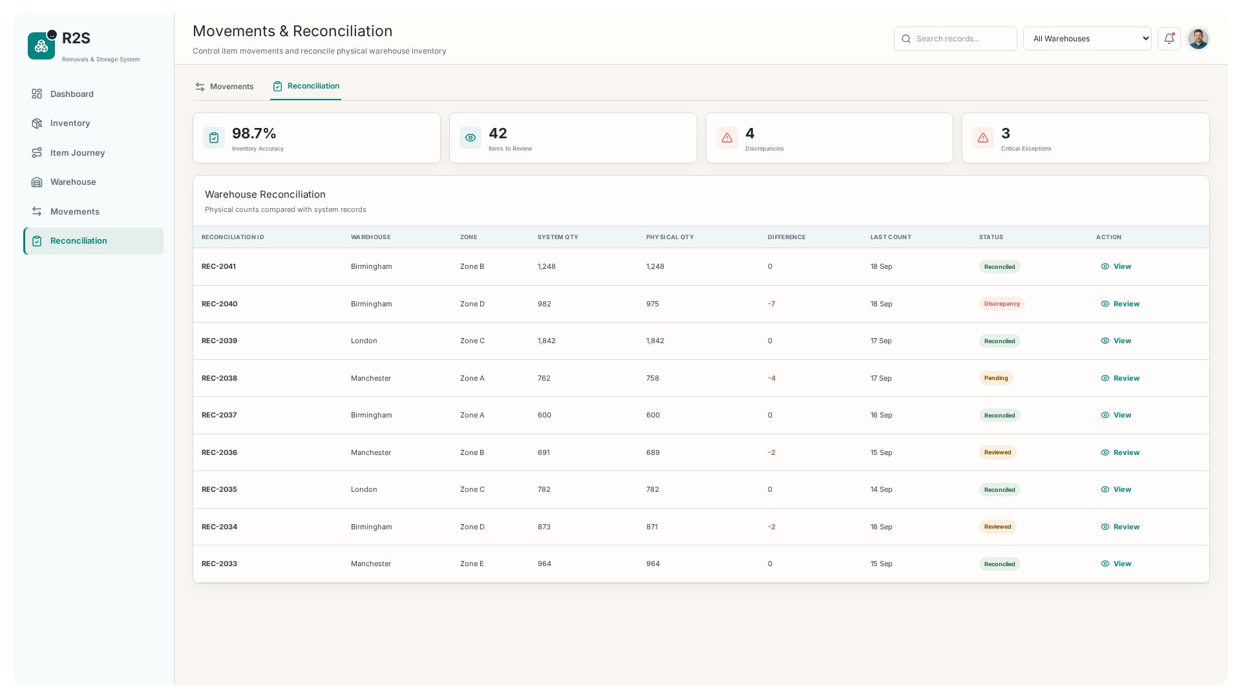Click View for REC-2037

1116,415
